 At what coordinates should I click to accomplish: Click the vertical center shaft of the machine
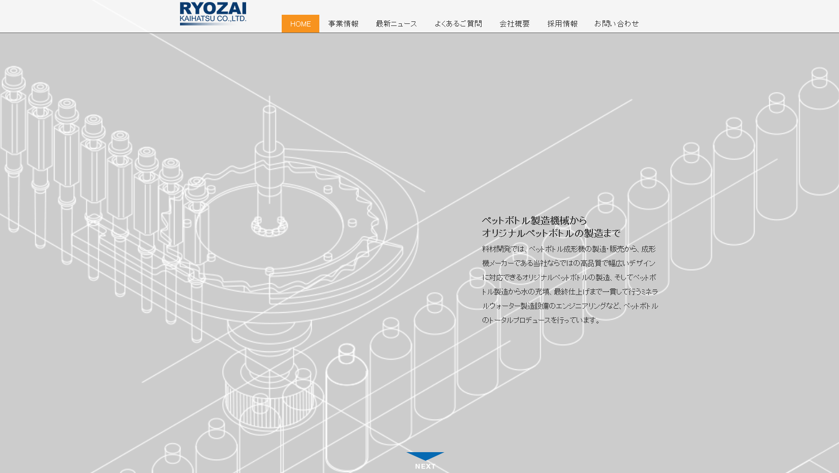269,153
